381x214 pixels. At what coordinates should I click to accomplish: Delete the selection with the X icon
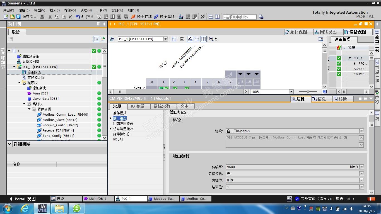[70, 17]
